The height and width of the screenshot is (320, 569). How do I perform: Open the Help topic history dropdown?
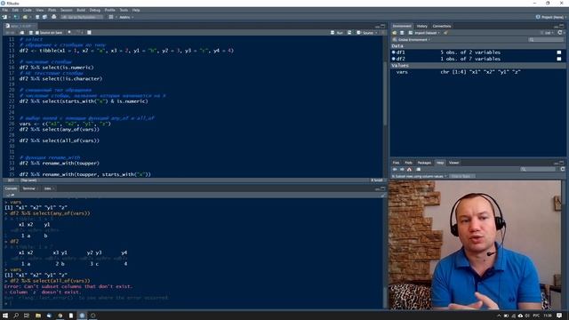point(419,176)
